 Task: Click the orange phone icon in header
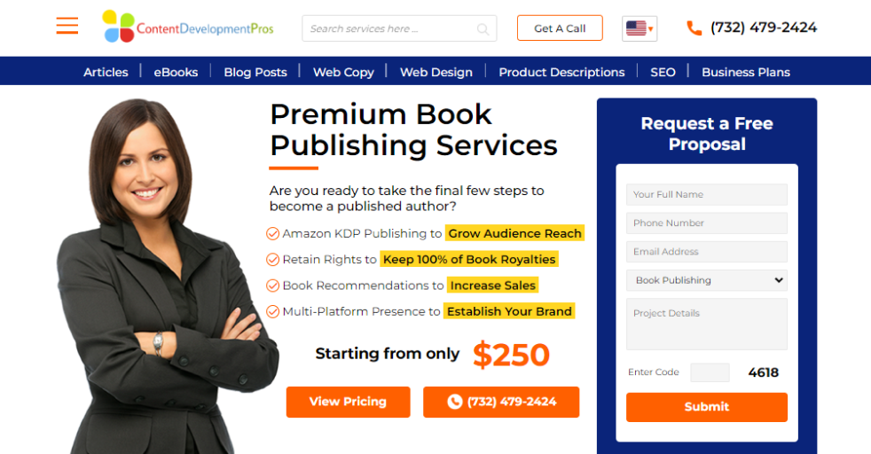point(694,27)
